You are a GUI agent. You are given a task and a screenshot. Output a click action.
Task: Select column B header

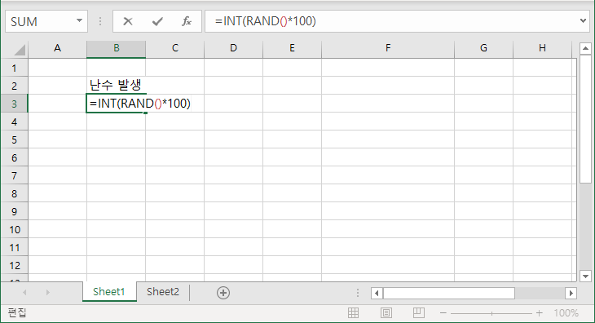click(x=116, y=48)
